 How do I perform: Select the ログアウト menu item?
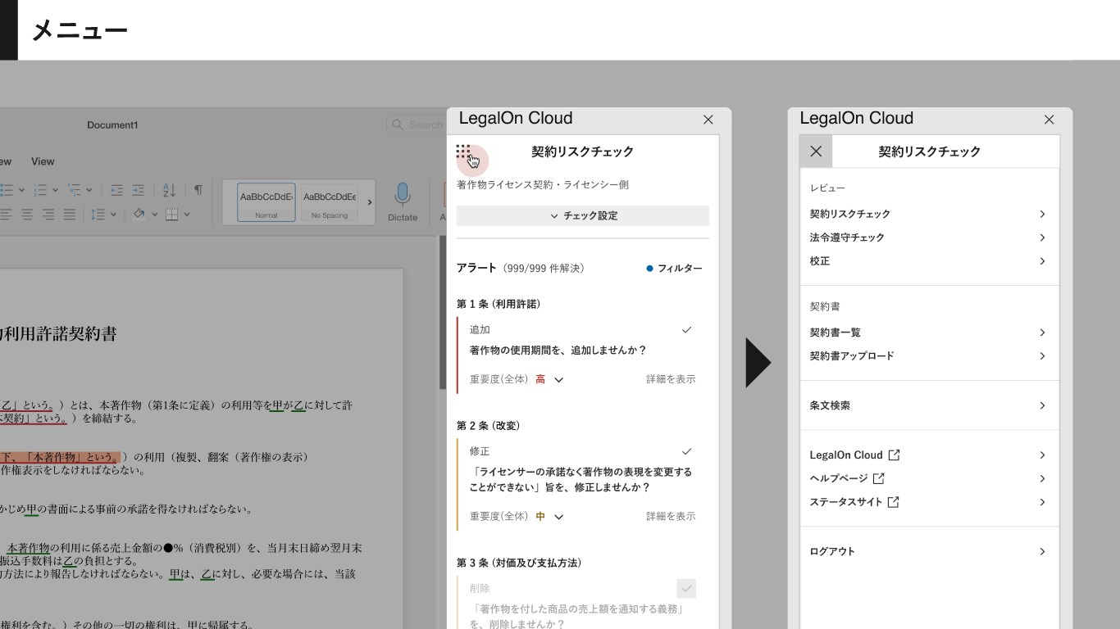(x=930, y=551)
